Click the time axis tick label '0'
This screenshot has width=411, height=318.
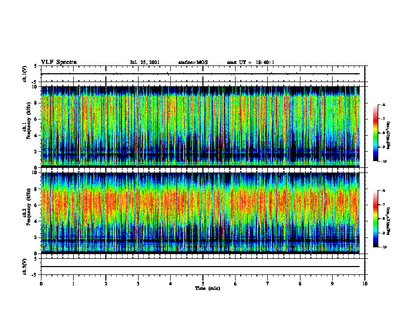pos(41,284)
